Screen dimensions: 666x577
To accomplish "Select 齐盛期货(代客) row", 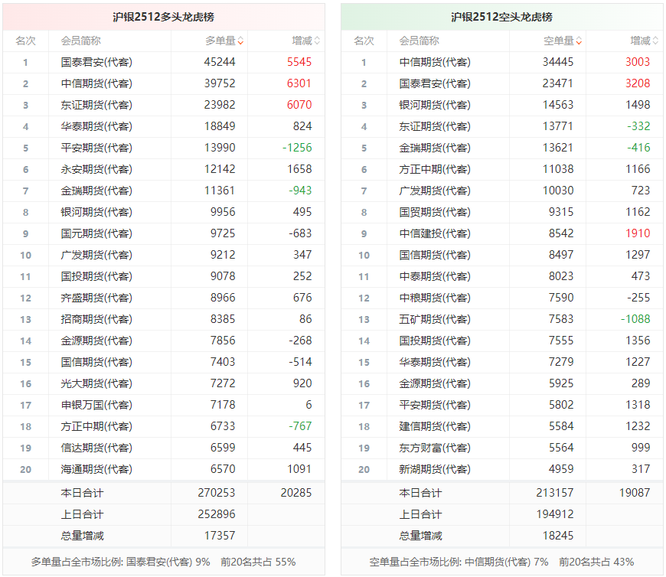I will tap(164, 298).
